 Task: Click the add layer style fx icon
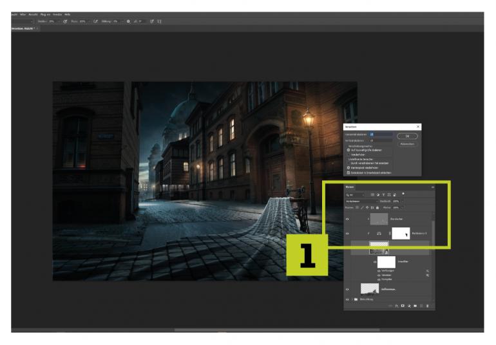pos(397,306)
